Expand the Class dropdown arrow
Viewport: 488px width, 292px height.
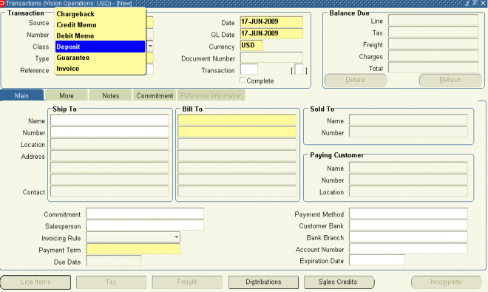tap(150, 46)
